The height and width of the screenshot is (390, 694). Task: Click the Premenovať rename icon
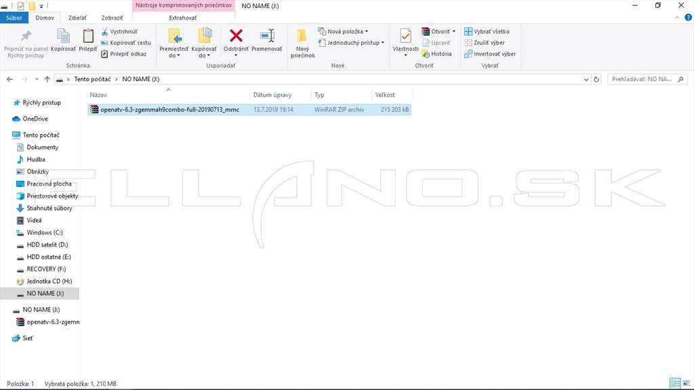[x=267, y=36]
